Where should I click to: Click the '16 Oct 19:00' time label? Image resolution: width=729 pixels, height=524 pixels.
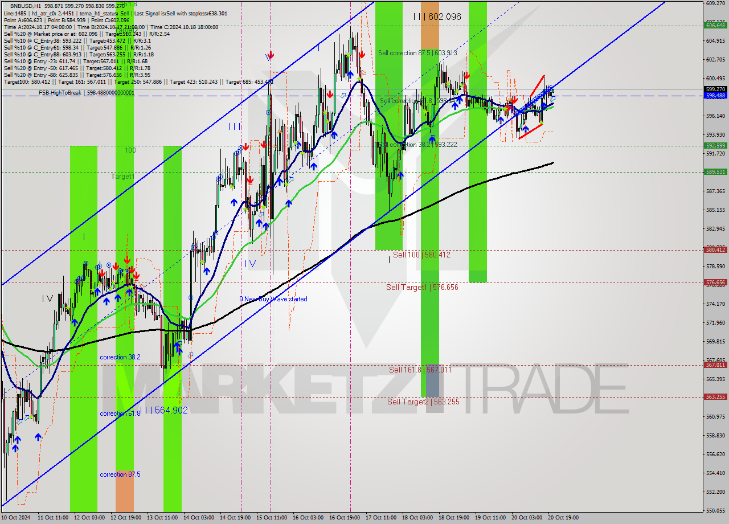tap(345, 518)
